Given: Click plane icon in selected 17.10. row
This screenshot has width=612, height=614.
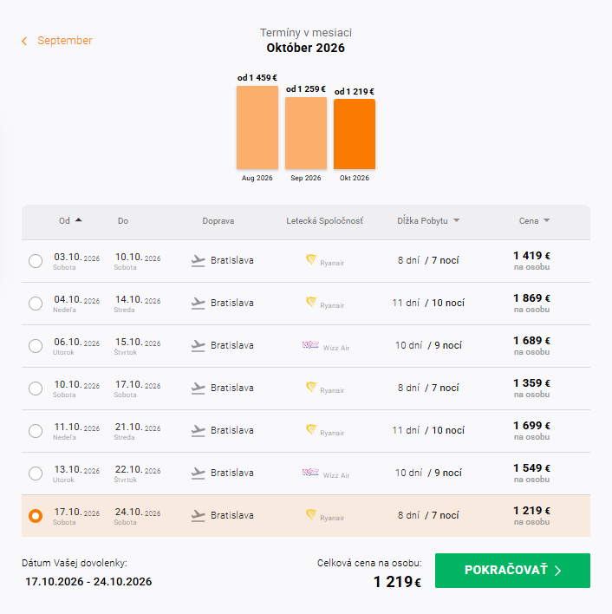Looking at the screenshot, I should coord(198,516).
